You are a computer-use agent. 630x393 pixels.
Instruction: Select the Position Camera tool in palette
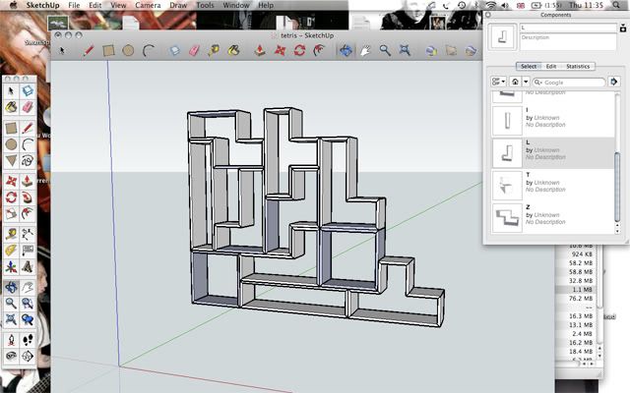11,340
